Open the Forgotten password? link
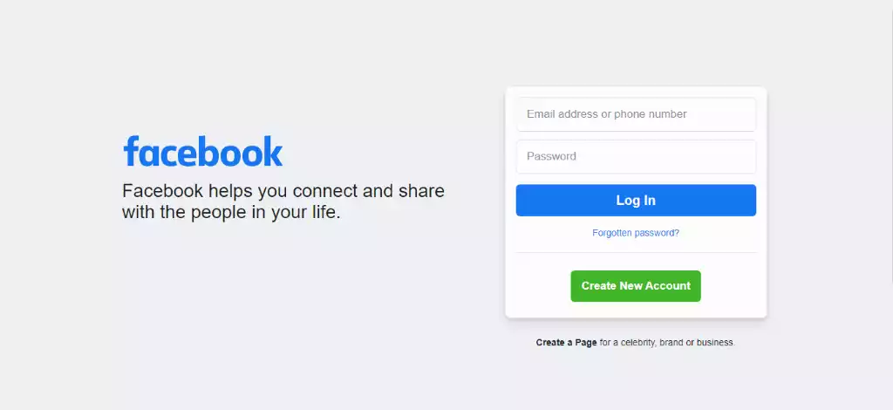The width and height of the screenshot is (893, 410). [636, 233]
